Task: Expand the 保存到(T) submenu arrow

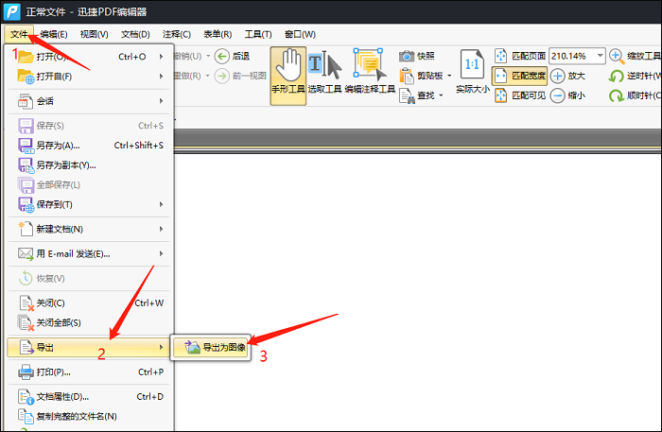Action: pyautogui.click(x=162, y=204)
